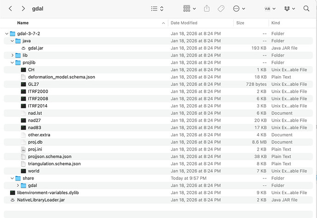Open the Action ellipsis menu
Viewport: 317px width, 218px height.
[x=239, y=9]
